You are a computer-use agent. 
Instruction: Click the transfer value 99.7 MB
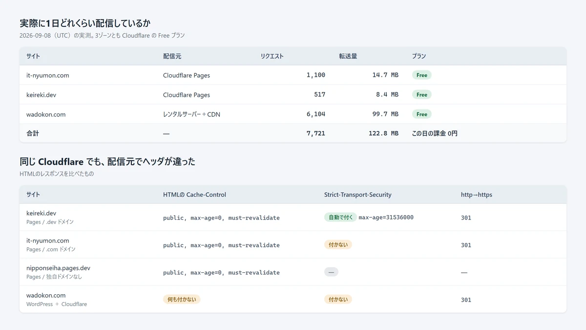pyautogui.click(x=385, y=114)
